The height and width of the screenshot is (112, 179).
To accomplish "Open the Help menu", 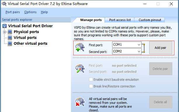I will click(x=44, y=12).
